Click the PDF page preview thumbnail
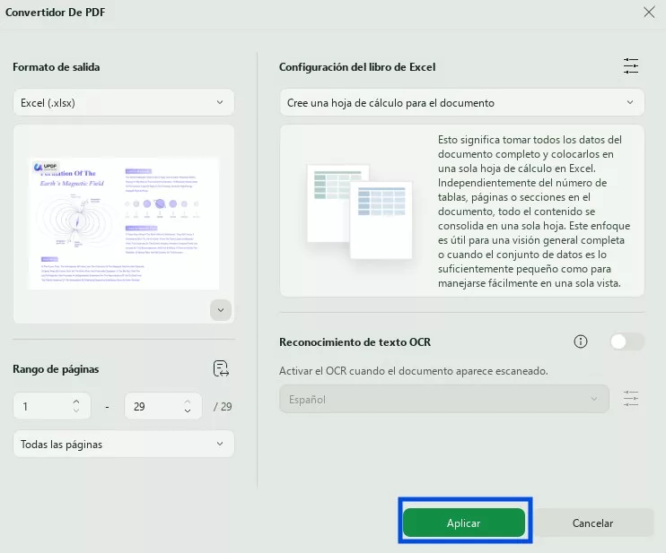666x553 pixels. coord(123,224)
